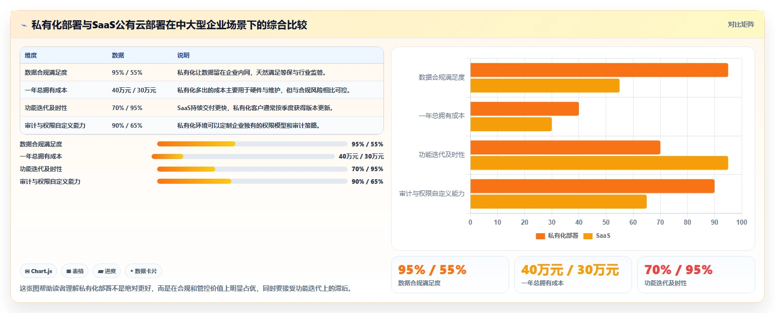Click description starting 私有化多出的成本
Image resolution: width=775 pixels, height=313 pixels.
(x=264, y=90)
